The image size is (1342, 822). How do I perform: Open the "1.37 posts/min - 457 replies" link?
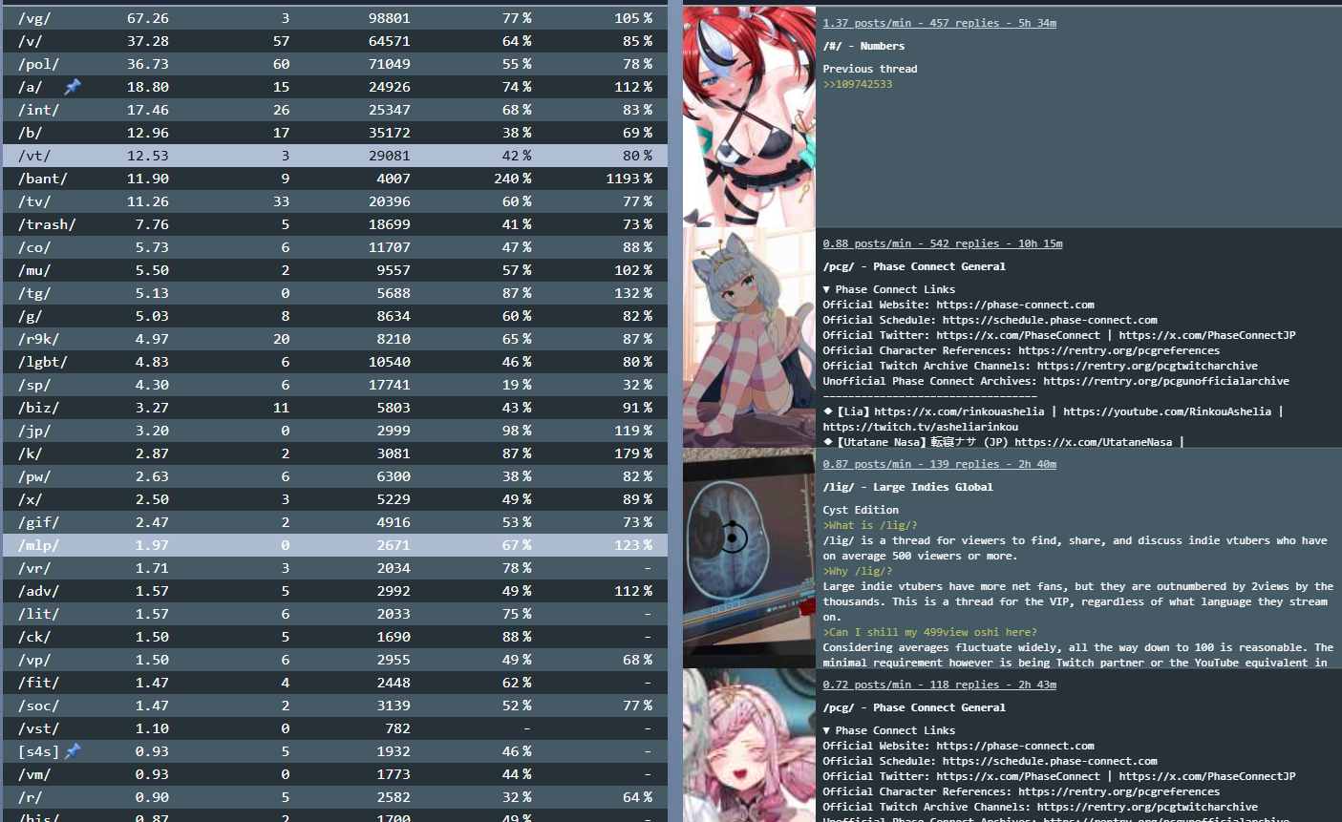tap(939, 23)
